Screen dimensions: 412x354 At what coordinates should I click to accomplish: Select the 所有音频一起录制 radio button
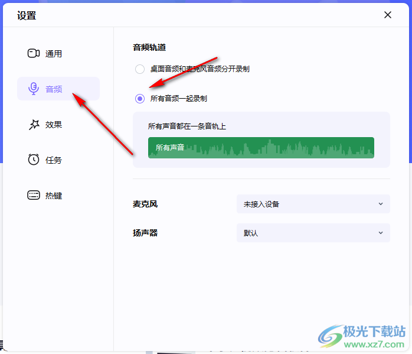point(140,99)
